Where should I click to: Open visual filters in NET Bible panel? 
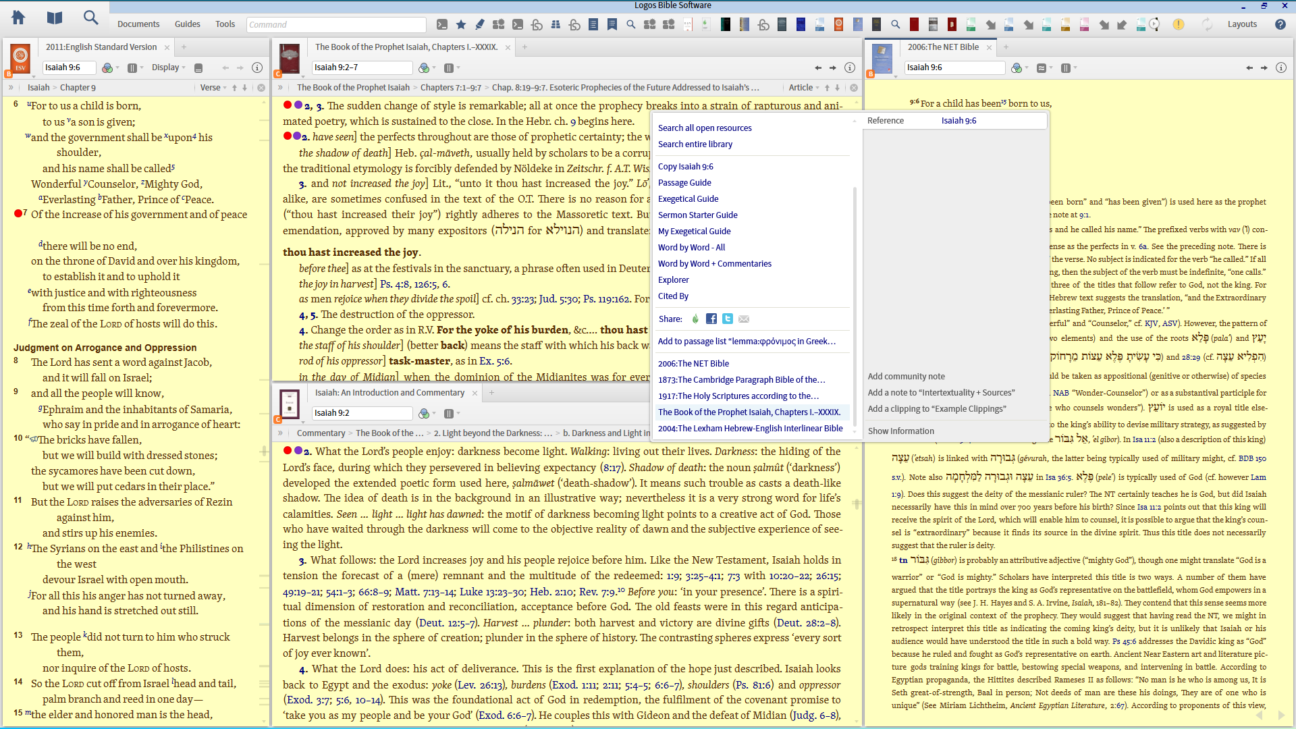point(1017,67)
